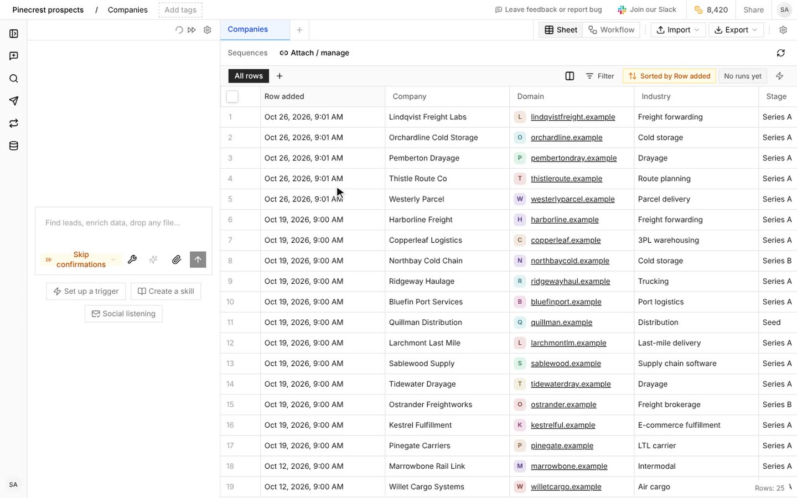Toggle the sidebar panel icon
797x498 pixels.
pos(14,34)
